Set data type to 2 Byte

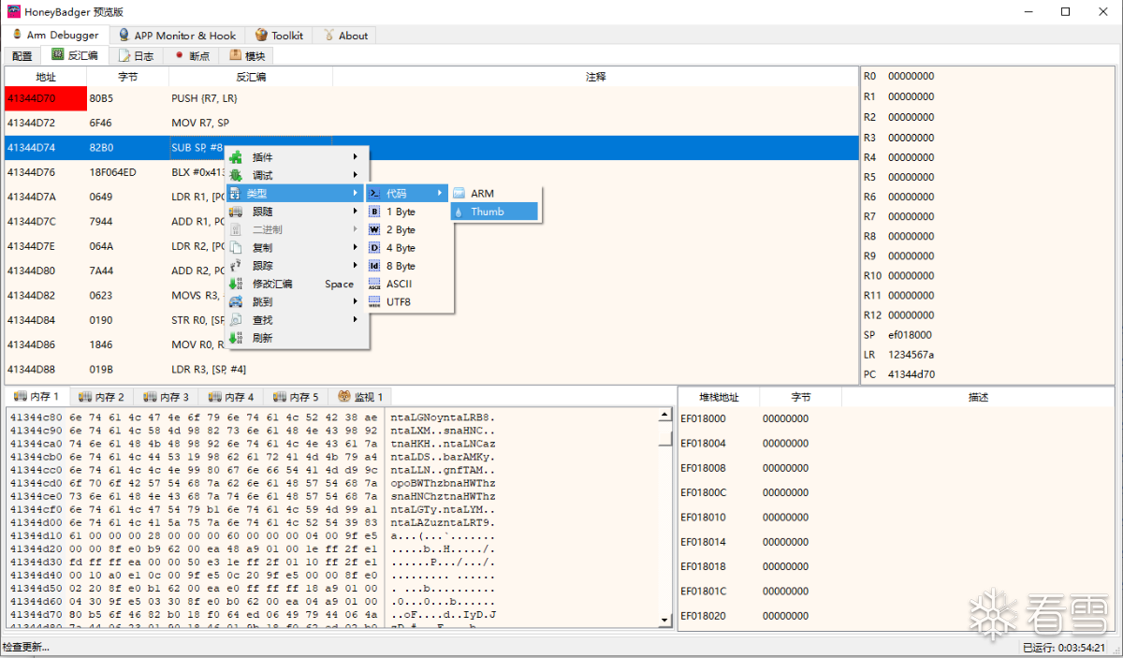(x=409, y=230)
